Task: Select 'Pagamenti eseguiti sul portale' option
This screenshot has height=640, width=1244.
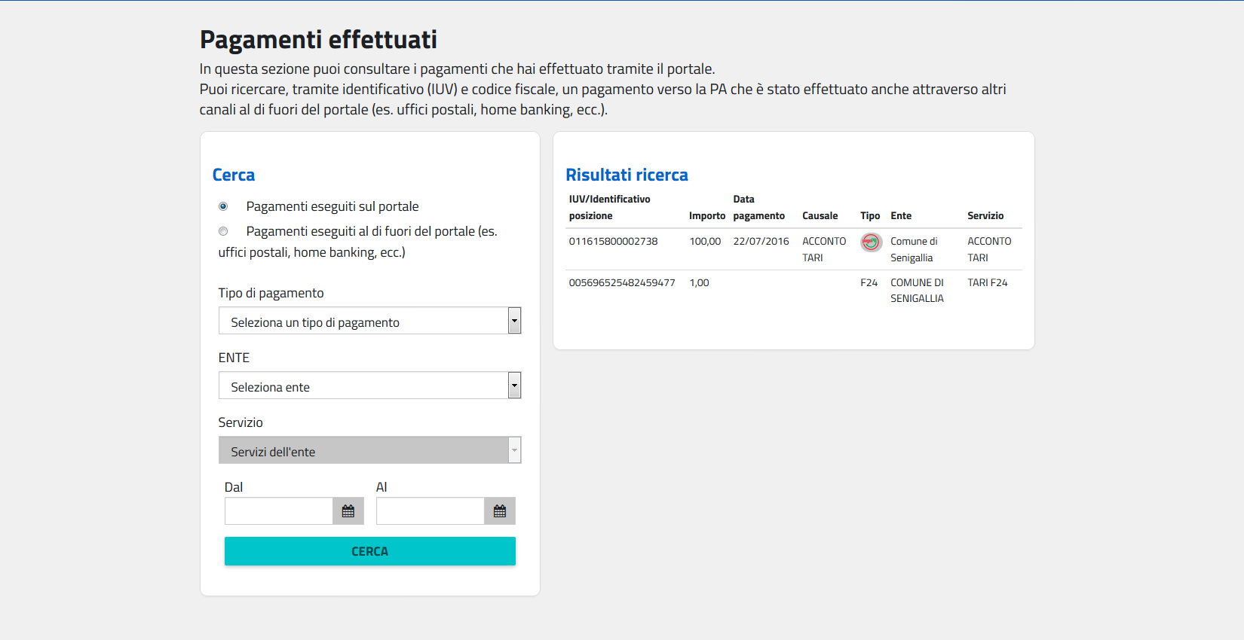Action: click(x=223, y=206)
